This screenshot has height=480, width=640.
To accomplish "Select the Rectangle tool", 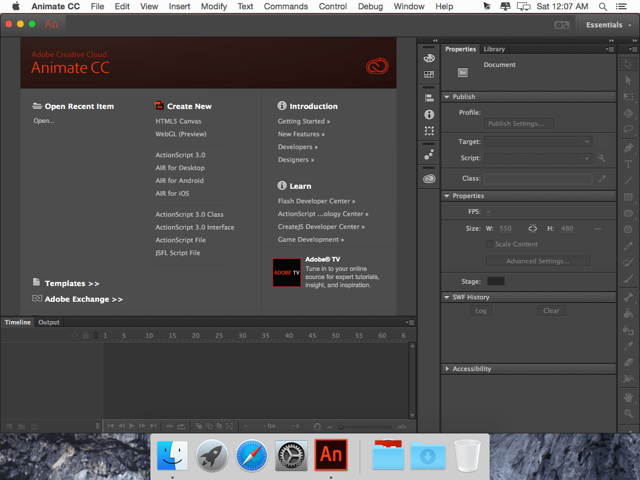I will click(628, 197).
